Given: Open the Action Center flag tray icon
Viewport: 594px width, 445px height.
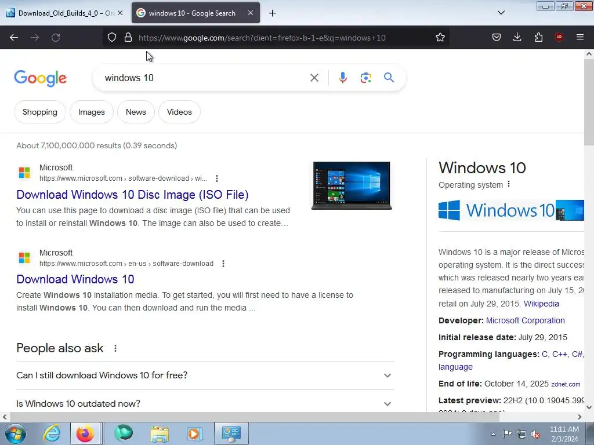Looking at the screenshot, I should pos(507,434).
